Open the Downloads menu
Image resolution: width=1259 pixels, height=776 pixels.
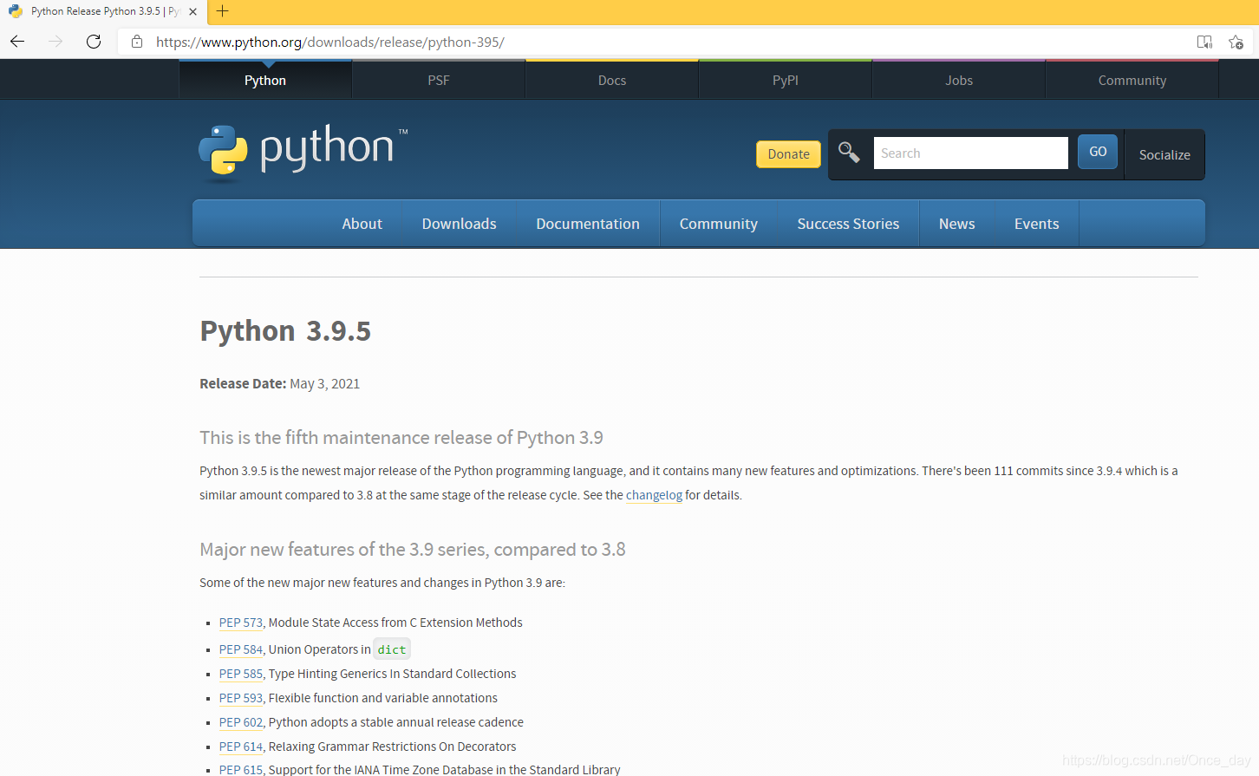click(x=460, y=224)
